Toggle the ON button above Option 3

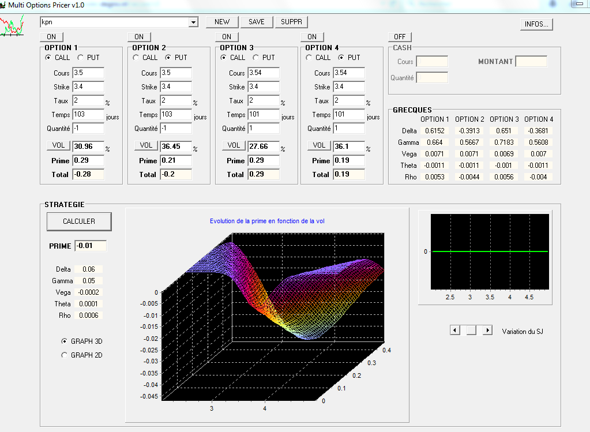point(226,37)
